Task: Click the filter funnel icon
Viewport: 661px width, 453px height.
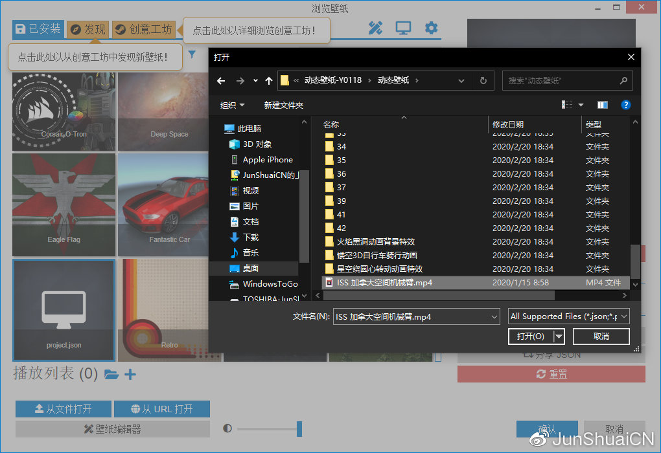Action: click(192, 54)
